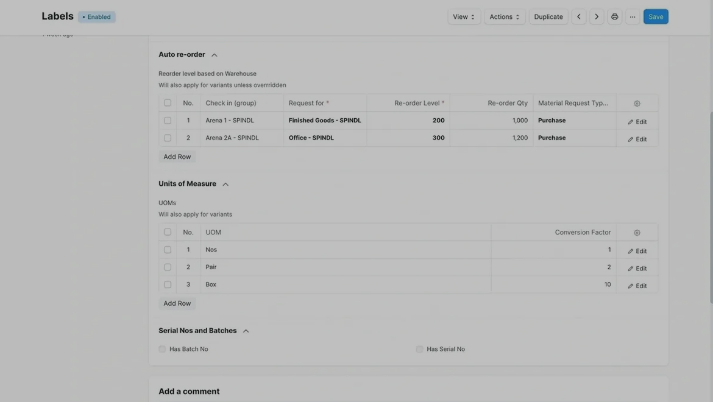Collapse the Auto re-order section
The height and width of the screenshot is (402, 713).
[x=214, y=55]
